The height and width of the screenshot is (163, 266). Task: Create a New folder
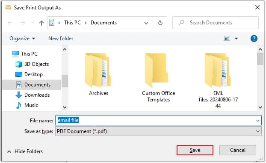pos(61,39)
